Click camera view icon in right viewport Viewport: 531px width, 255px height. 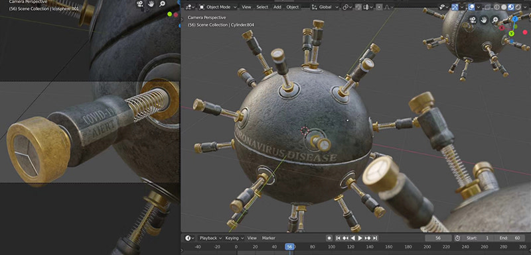(473, 20)
